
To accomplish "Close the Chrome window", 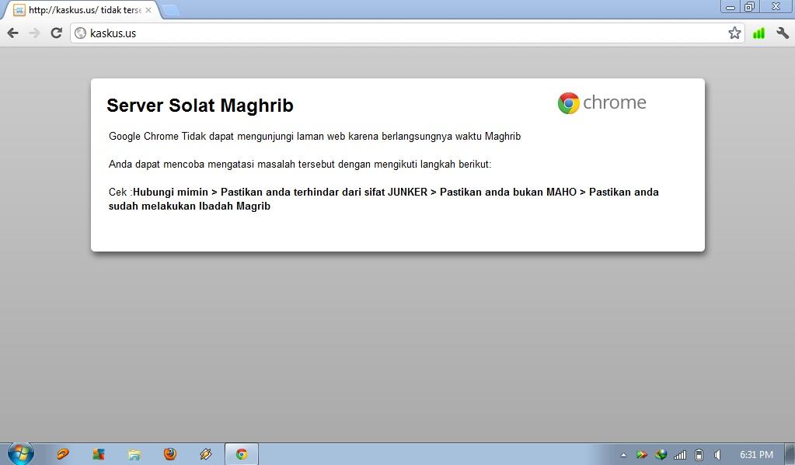I will [x=776, y=7].
